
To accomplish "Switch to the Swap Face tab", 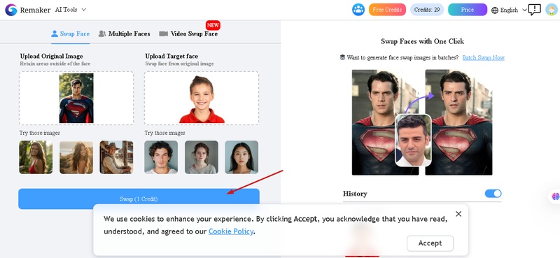I will point(71,34).
